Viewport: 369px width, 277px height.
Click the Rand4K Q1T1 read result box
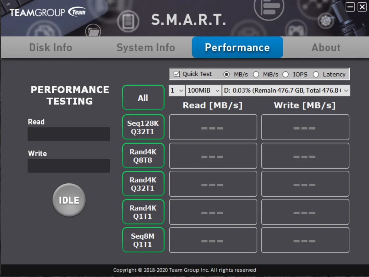point(213,212)
